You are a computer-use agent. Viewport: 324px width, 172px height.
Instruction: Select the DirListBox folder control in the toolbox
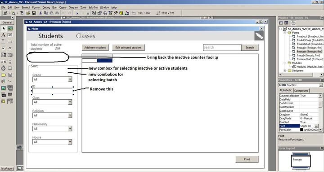[x=3, y=75]
